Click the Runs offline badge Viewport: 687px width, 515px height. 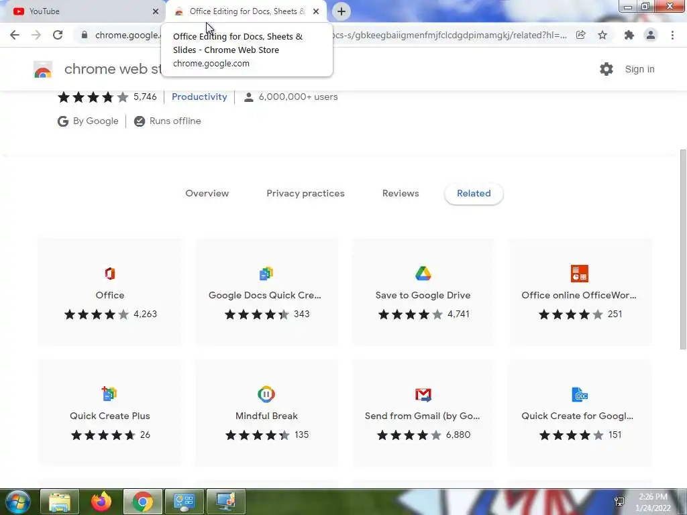167,121
